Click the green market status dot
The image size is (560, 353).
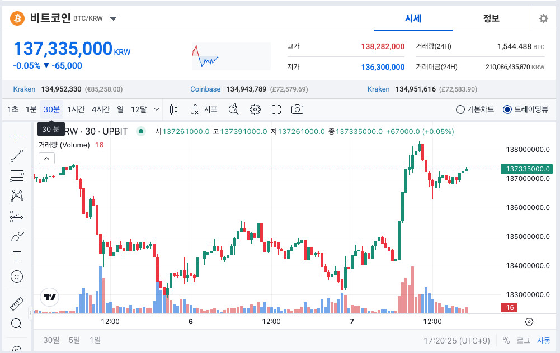(x=141, y=131)
